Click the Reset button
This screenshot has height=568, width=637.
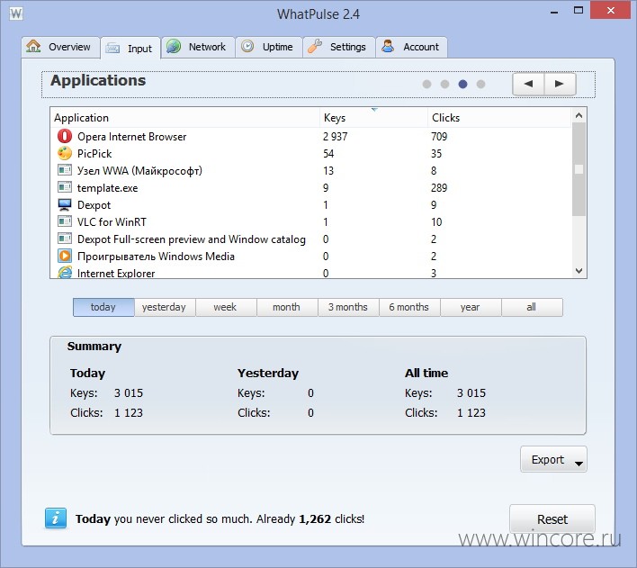552,518
